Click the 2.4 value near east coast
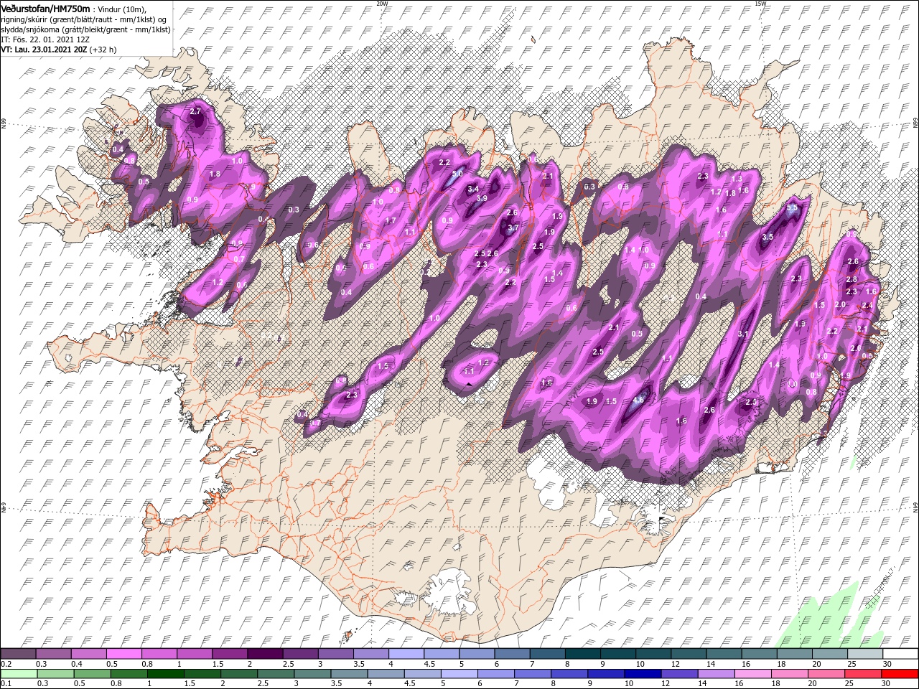919x689 pixels. tap(867, 305)
